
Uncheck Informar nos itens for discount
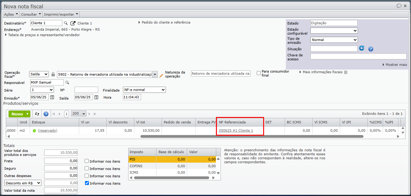[87, 183]
